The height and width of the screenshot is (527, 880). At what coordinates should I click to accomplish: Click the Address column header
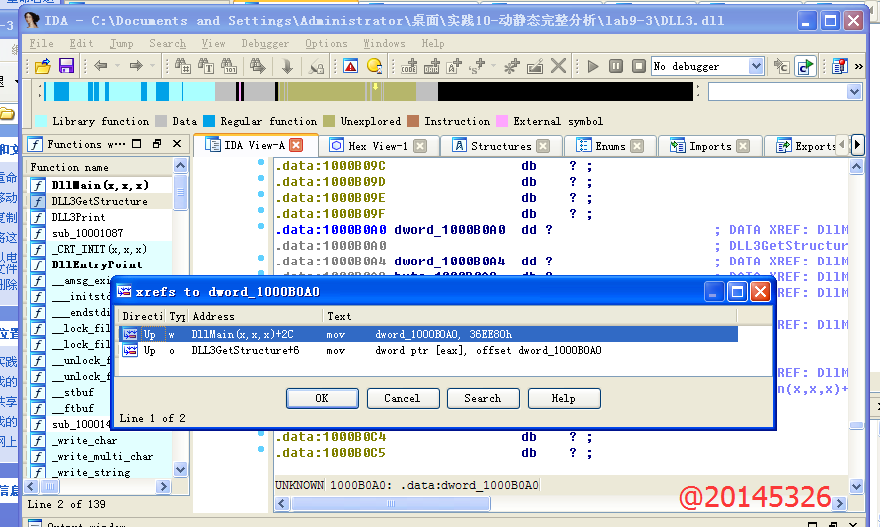255,316
